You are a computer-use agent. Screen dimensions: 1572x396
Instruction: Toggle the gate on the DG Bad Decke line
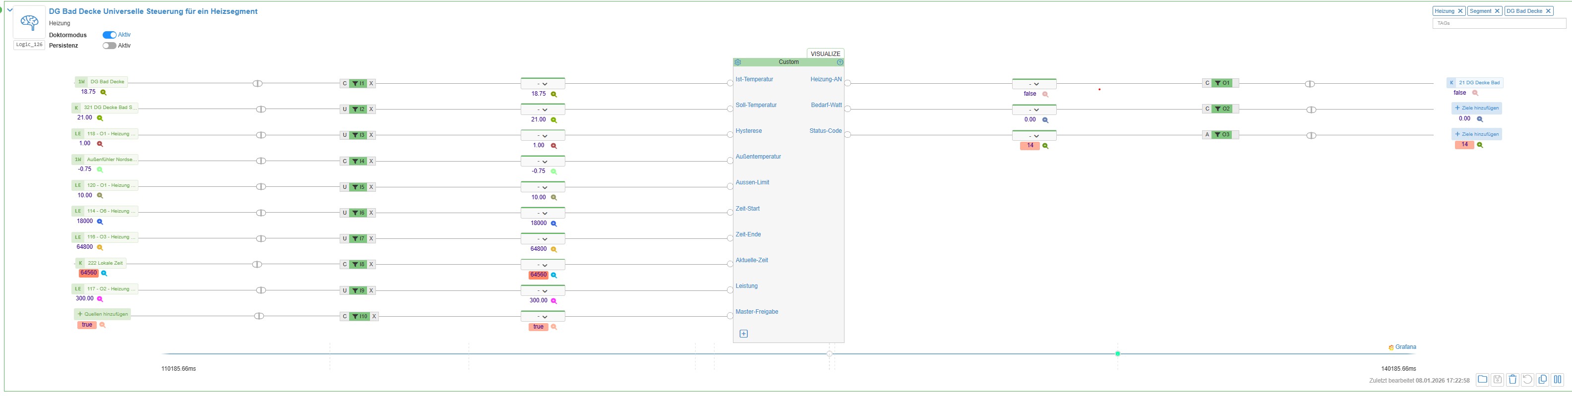coord(257,84)
